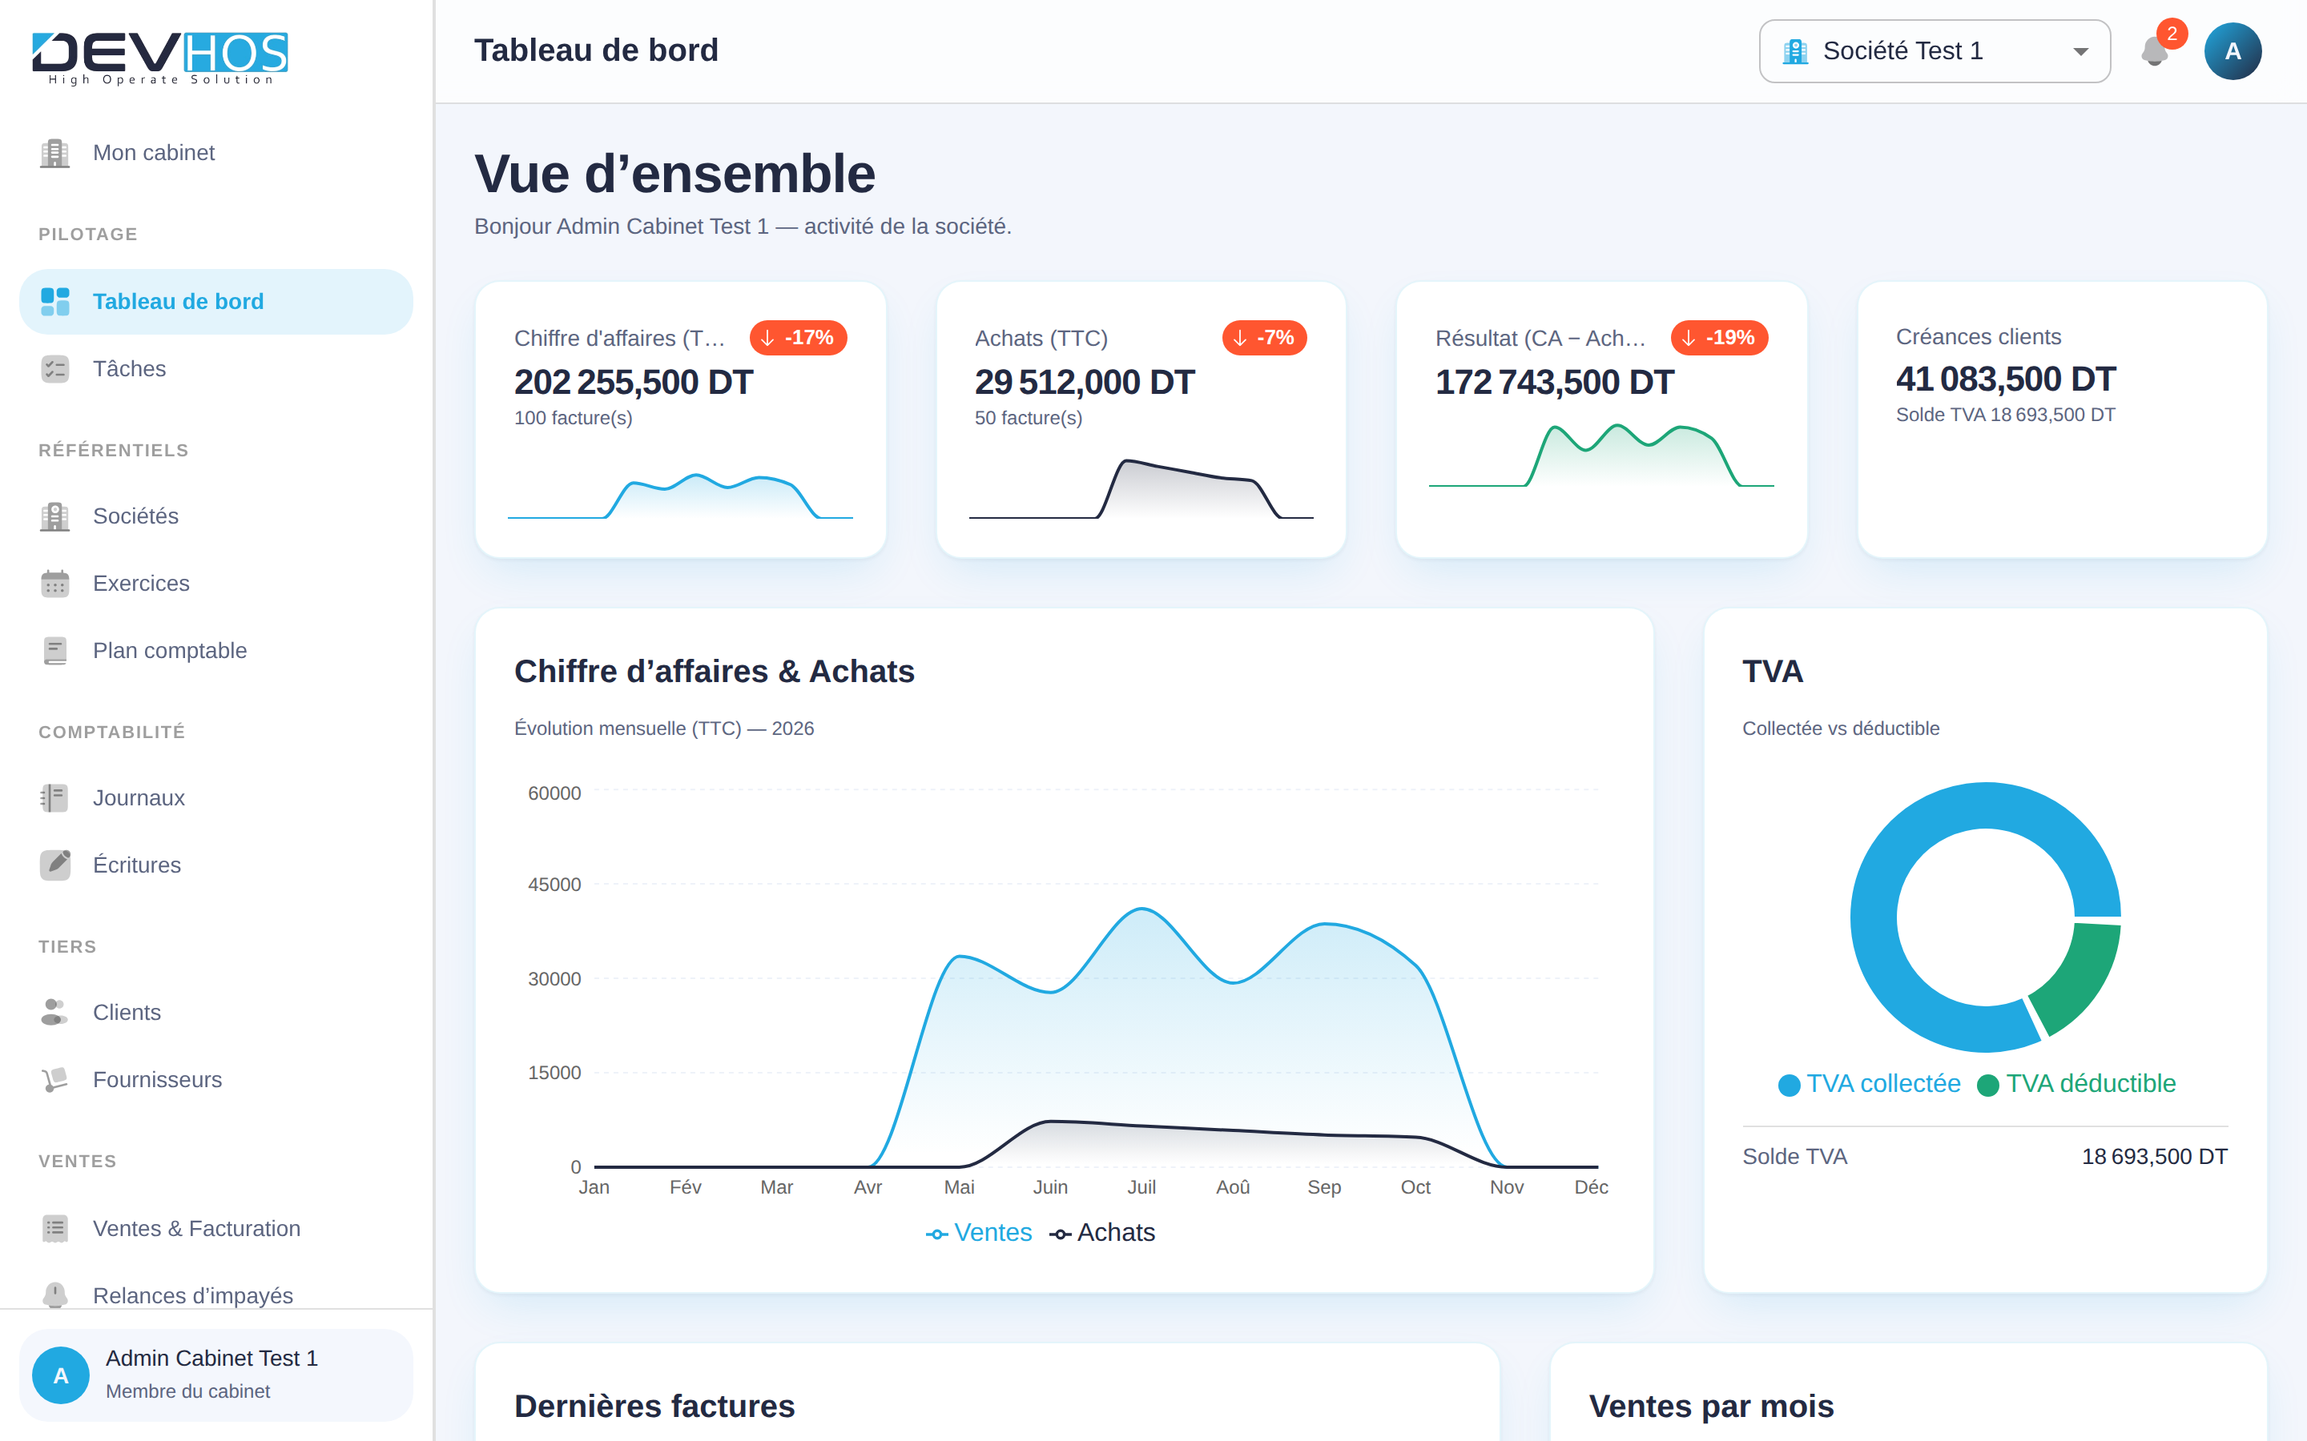The height and width of the screenshot is (1441, 2307).
Task: Go to Tâches in the sidebar
Action: pyautogui.click(x=216, y=369)
